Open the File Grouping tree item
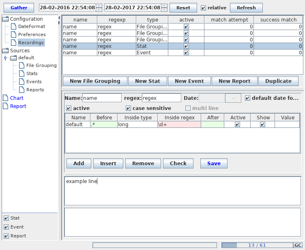305x250 pixels. [x=41, y=65]
